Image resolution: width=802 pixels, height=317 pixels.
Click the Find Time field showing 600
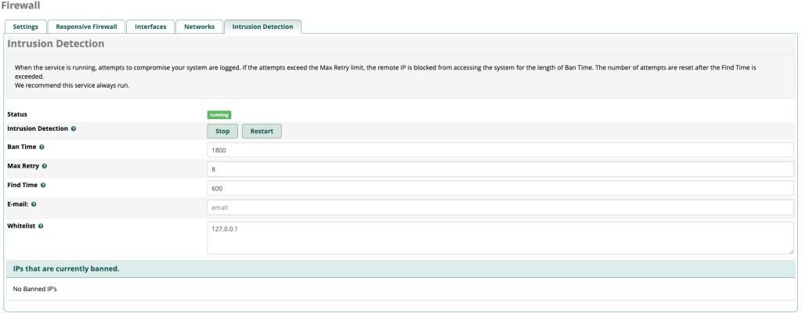tap(501, 189)
